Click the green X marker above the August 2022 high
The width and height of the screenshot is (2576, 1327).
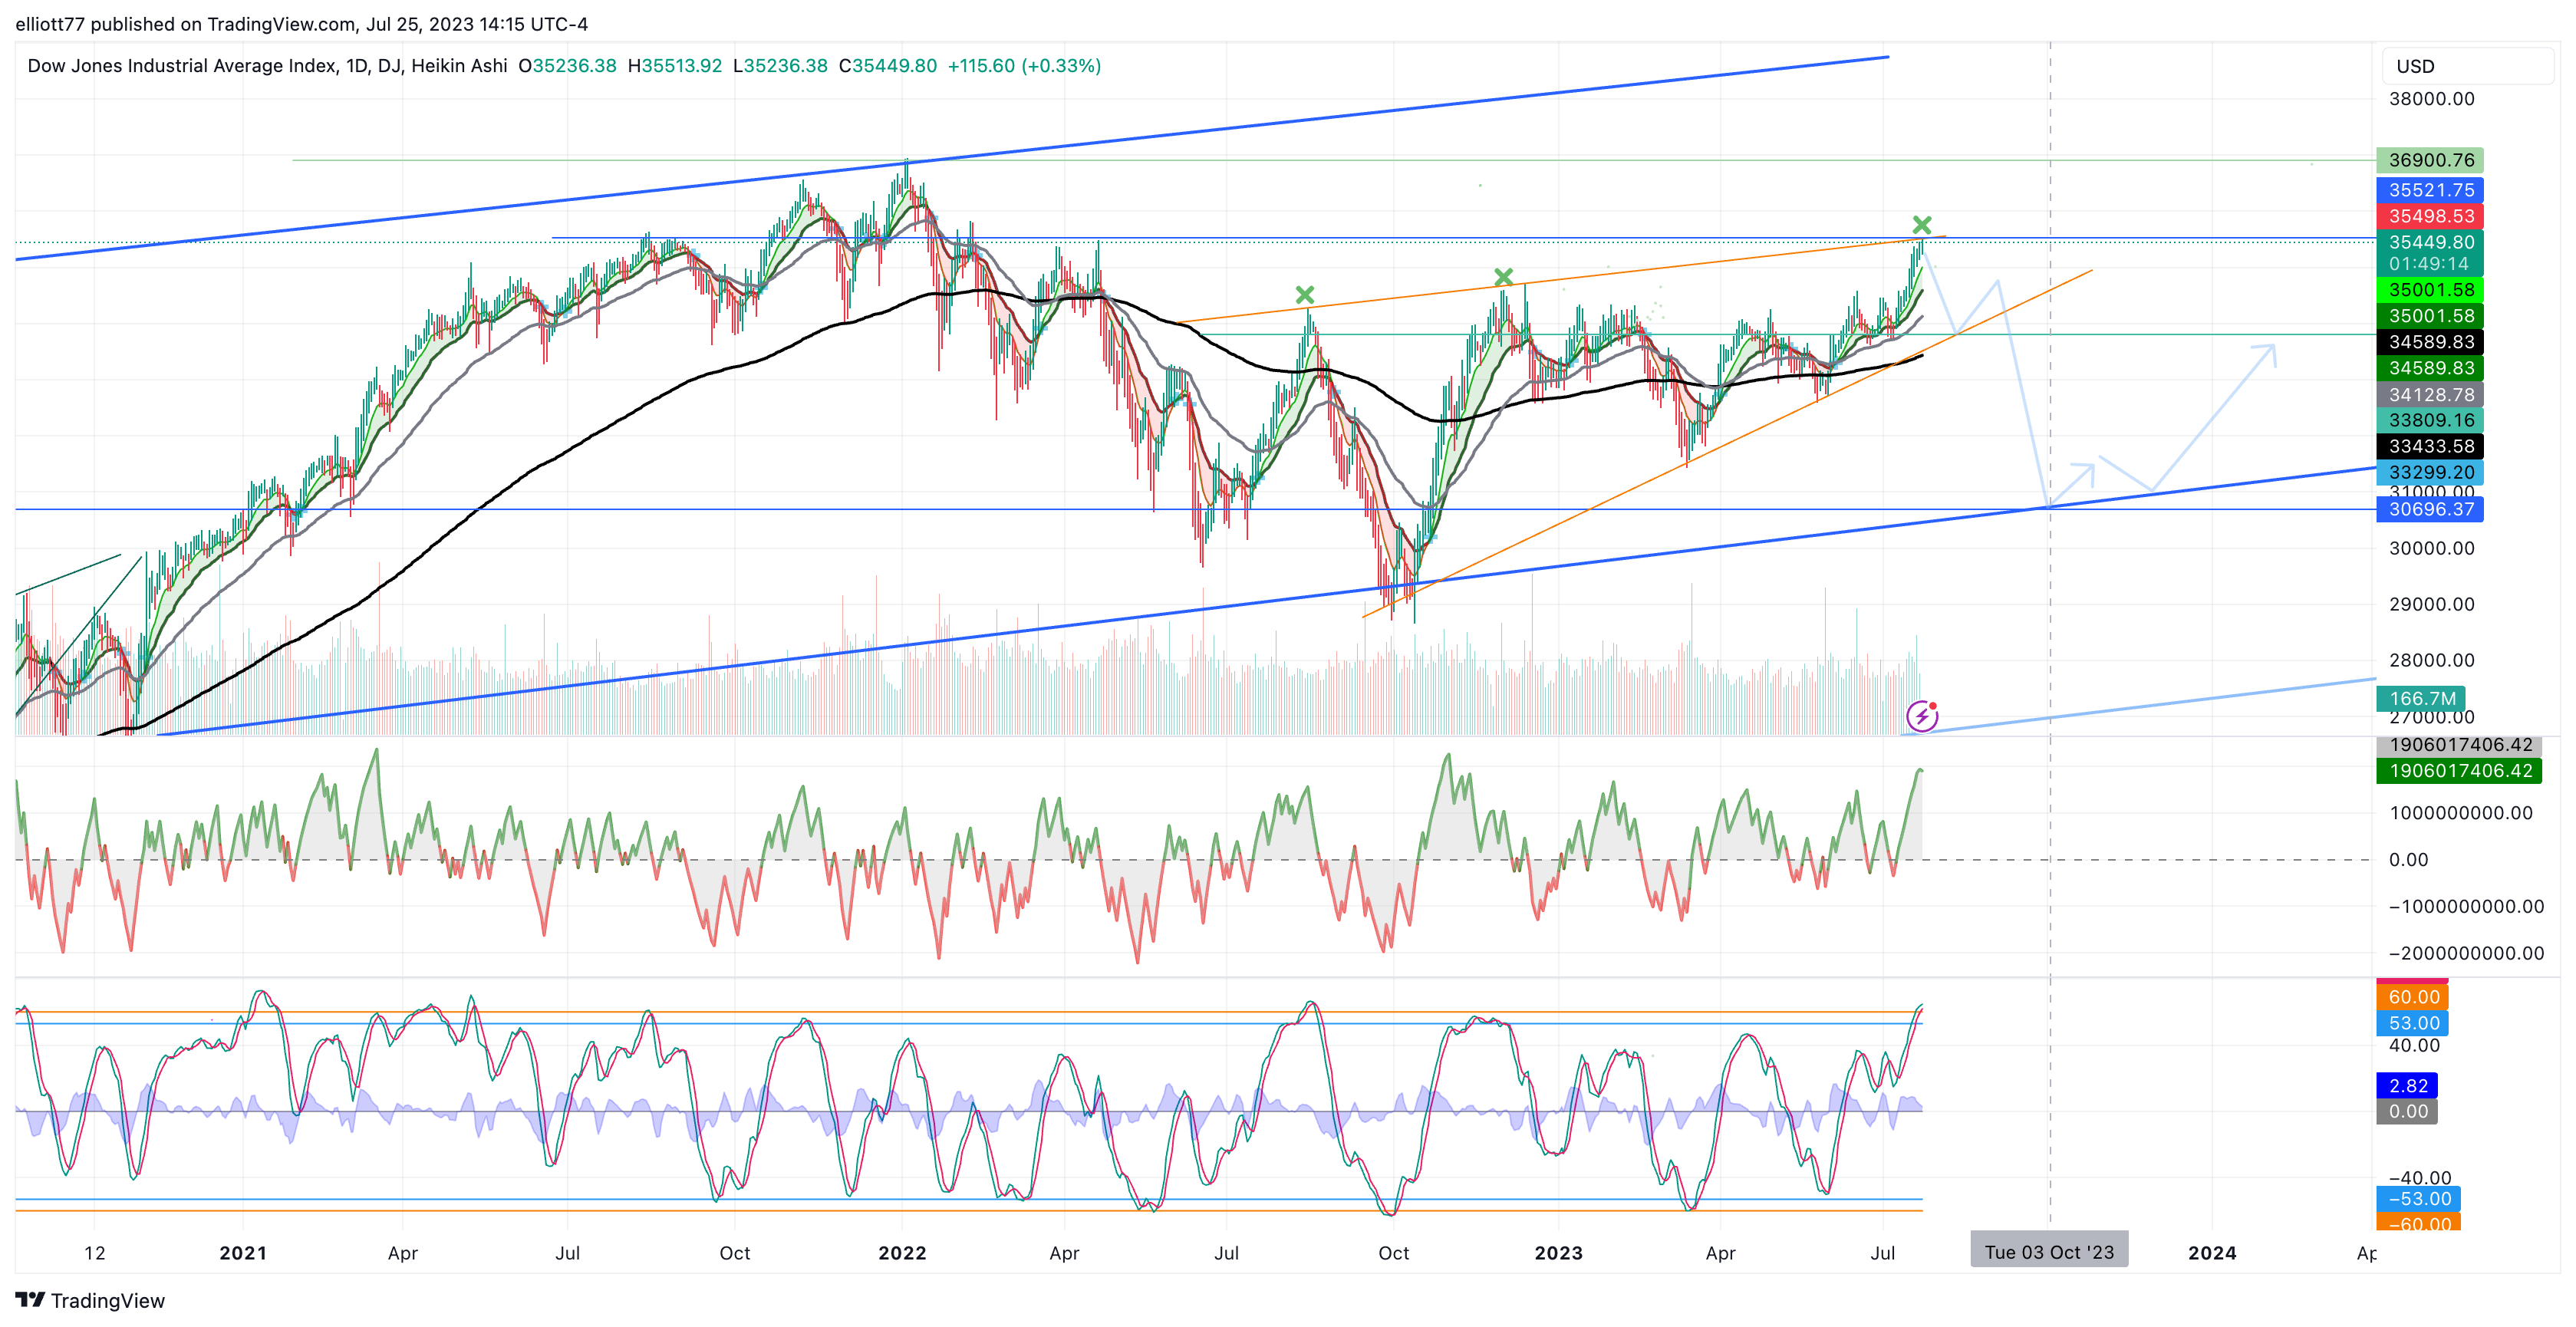coord(1305,295)
